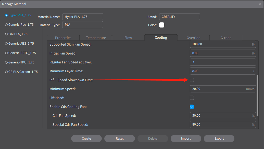The height and width of the screenshot is (149, 264).
Task: Switch to the Temperature tab
Action: pos(96,38)
